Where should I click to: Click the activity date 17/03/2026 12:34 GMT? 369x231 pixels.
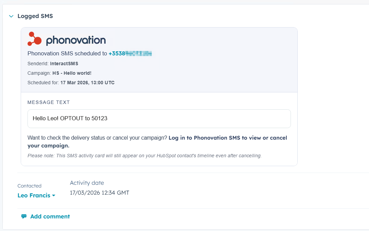pyautogui.click(x=99, y=193)
